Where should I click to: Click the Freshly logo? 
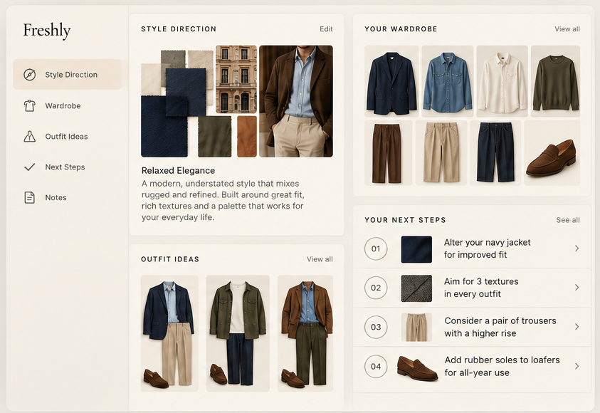[47, 30]
